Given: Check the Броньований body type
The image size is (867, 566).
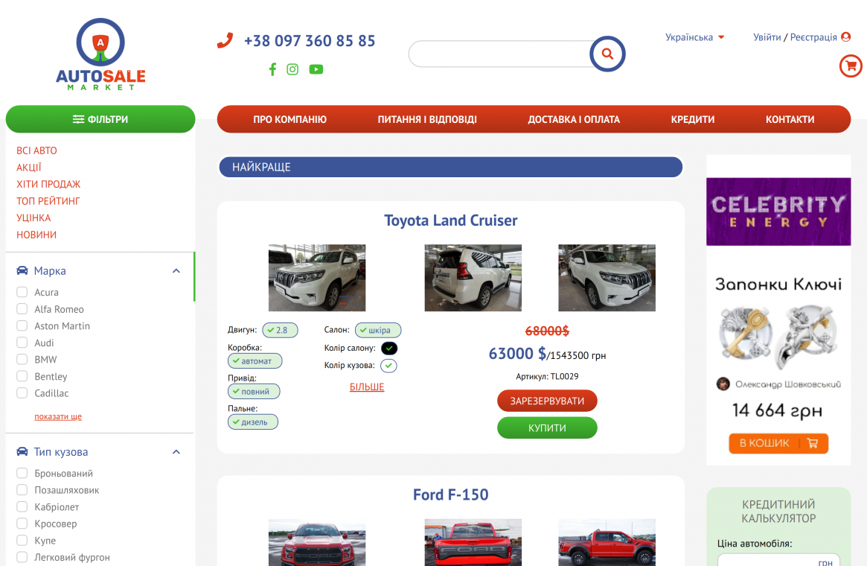Looking at the screenshot, I should (x=22, y=473).
